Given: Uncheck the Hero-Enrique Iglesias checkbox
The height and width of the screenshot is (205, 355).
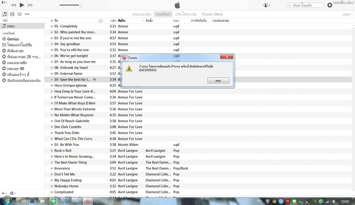Looking at the screenshot, I should tap(52, 86).
